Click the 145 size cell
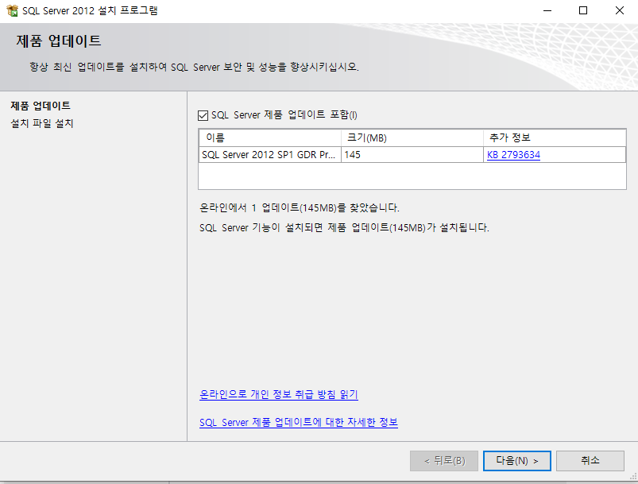This screenshot has height=484, width=638. point(412,155)
